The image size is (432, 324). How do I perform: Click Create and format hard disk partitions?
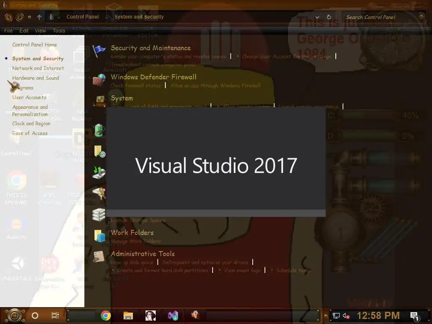point(162,270)
